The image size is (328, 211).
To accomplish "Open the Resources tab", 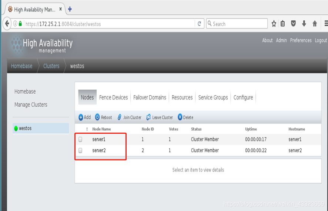I will pyautogui.click(x=182, y=98).
